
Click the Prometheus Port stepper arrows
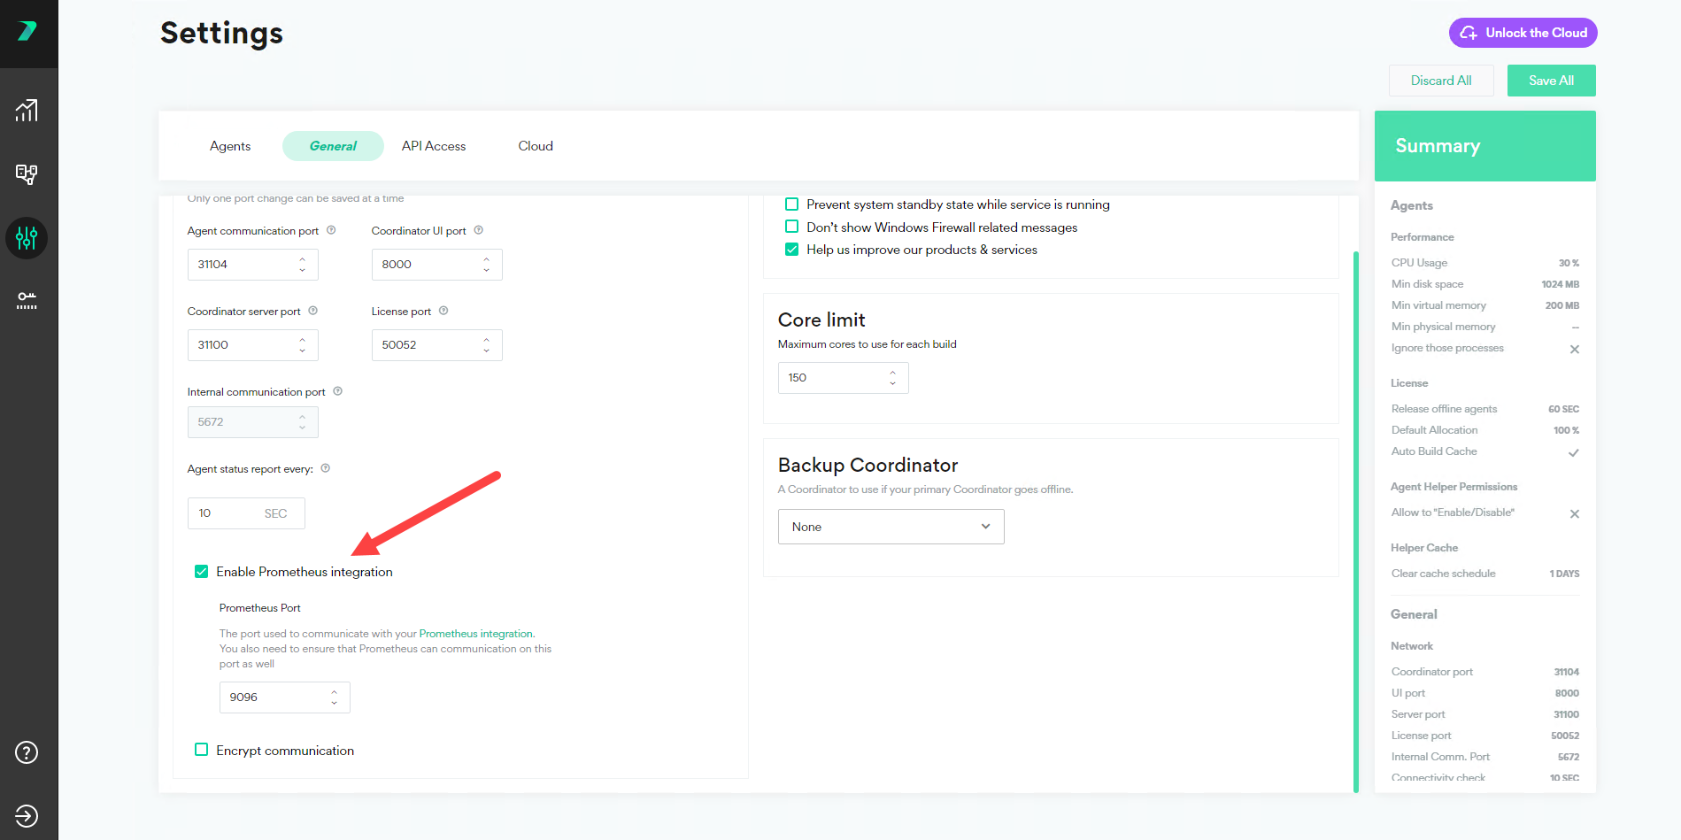334,697
